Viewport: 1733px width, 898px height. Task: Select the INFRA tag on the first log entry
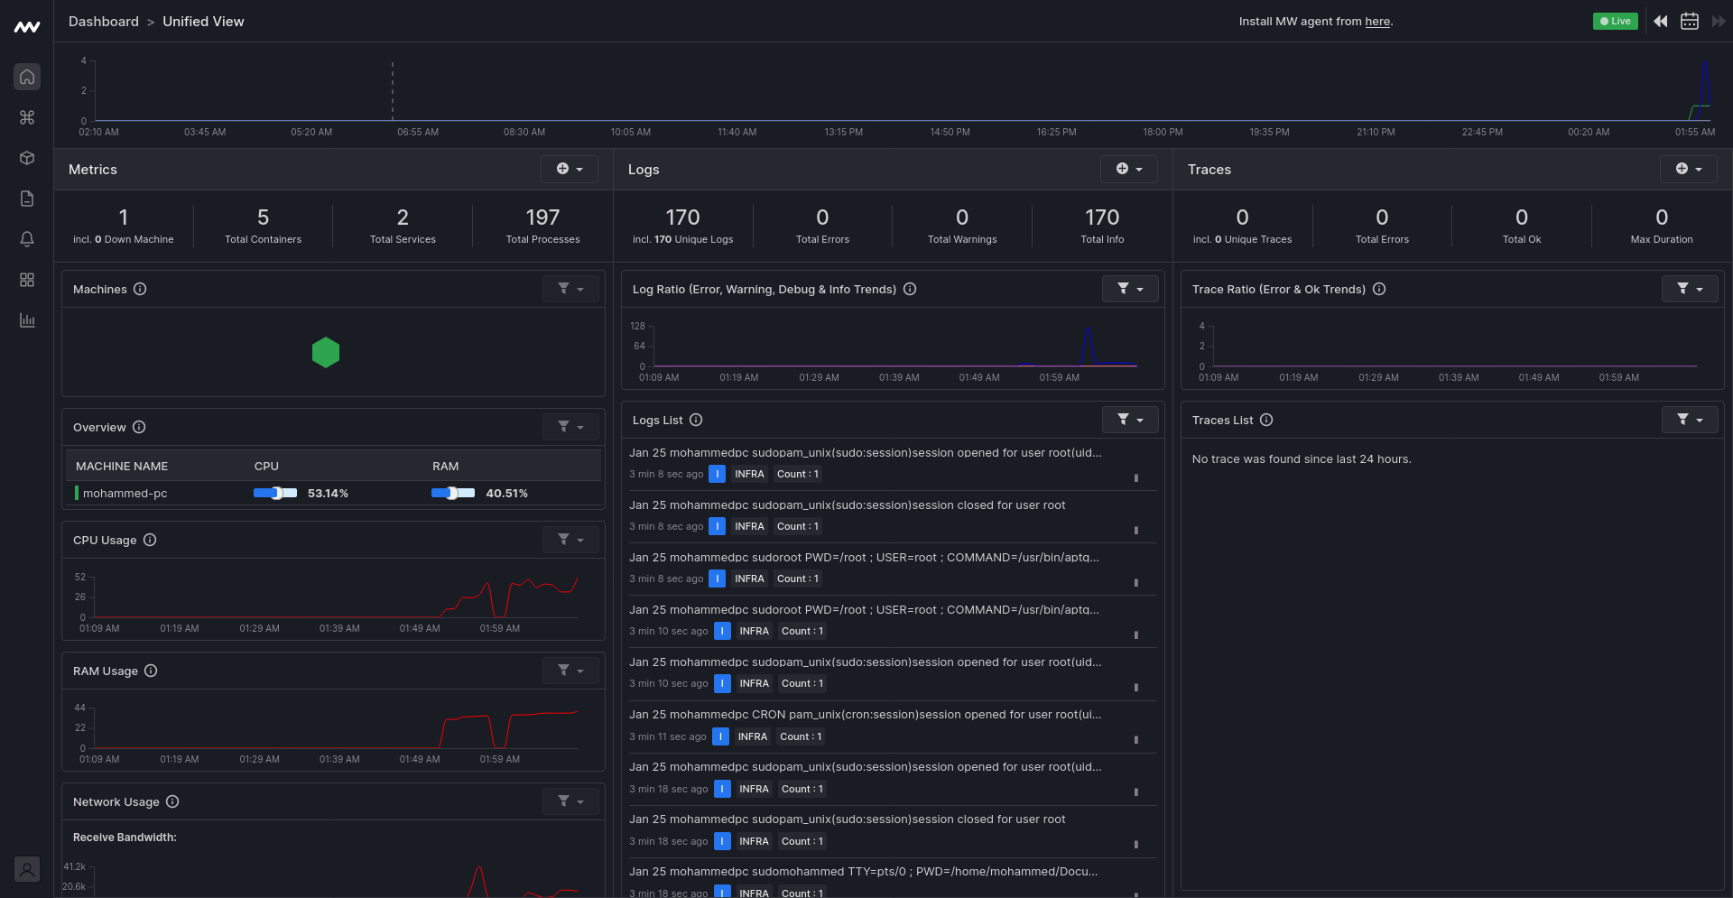pos(749,474)
